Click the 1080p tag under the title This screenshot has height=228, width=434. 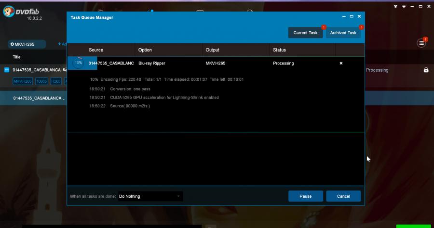tap(41, 81)
